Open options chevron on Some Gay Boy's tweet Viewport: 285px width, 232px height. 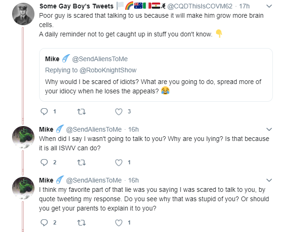(x=269, y=6)
